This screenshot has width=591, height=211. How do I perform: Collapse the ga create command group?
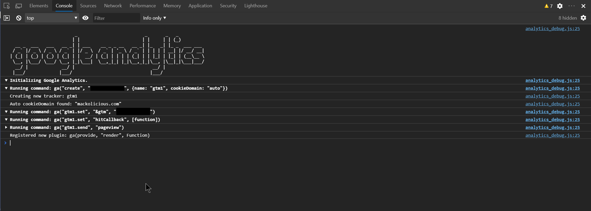[6, 88]
